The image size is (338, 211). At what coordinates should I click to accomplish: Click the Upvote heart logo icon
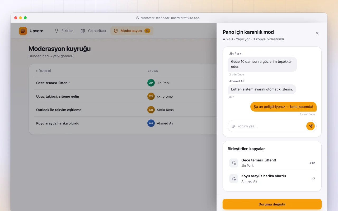click(23, 31)
